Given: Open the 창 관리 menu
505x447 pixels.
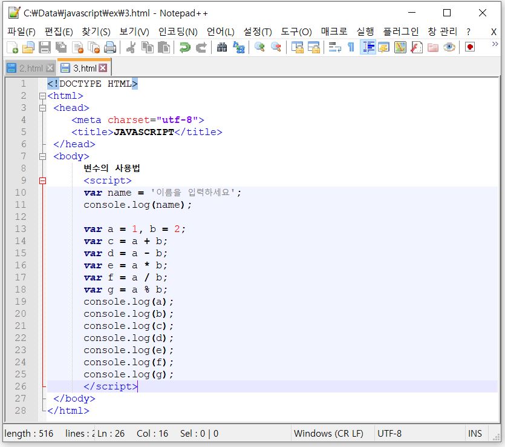Looking at the screenshot, I should (442, 31).
